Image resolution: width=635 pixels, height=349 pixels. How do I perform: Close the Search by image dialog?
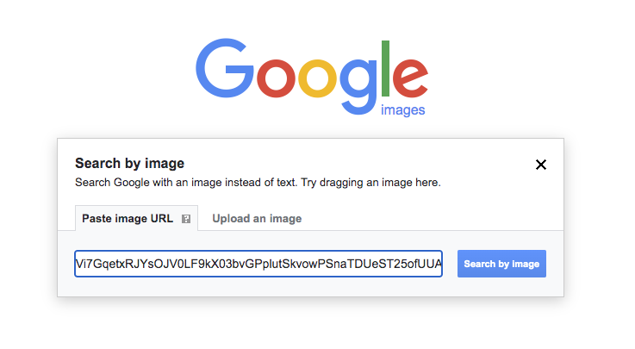[x=540, y=165]
